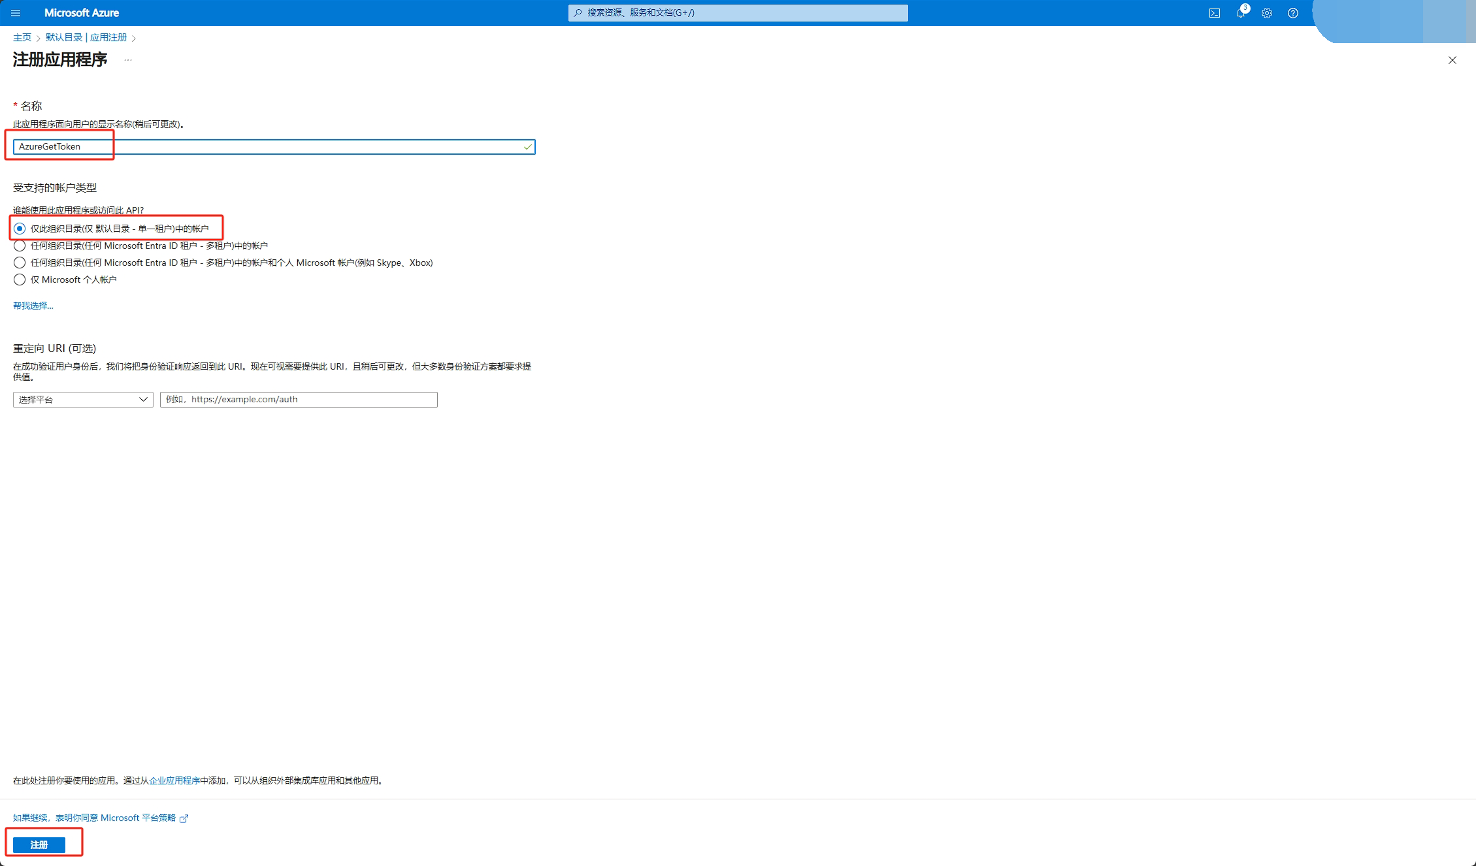Select 仅 Microsoft 个人帐户 option
This screenshot has width=1476, height=866.
point(20,280)
